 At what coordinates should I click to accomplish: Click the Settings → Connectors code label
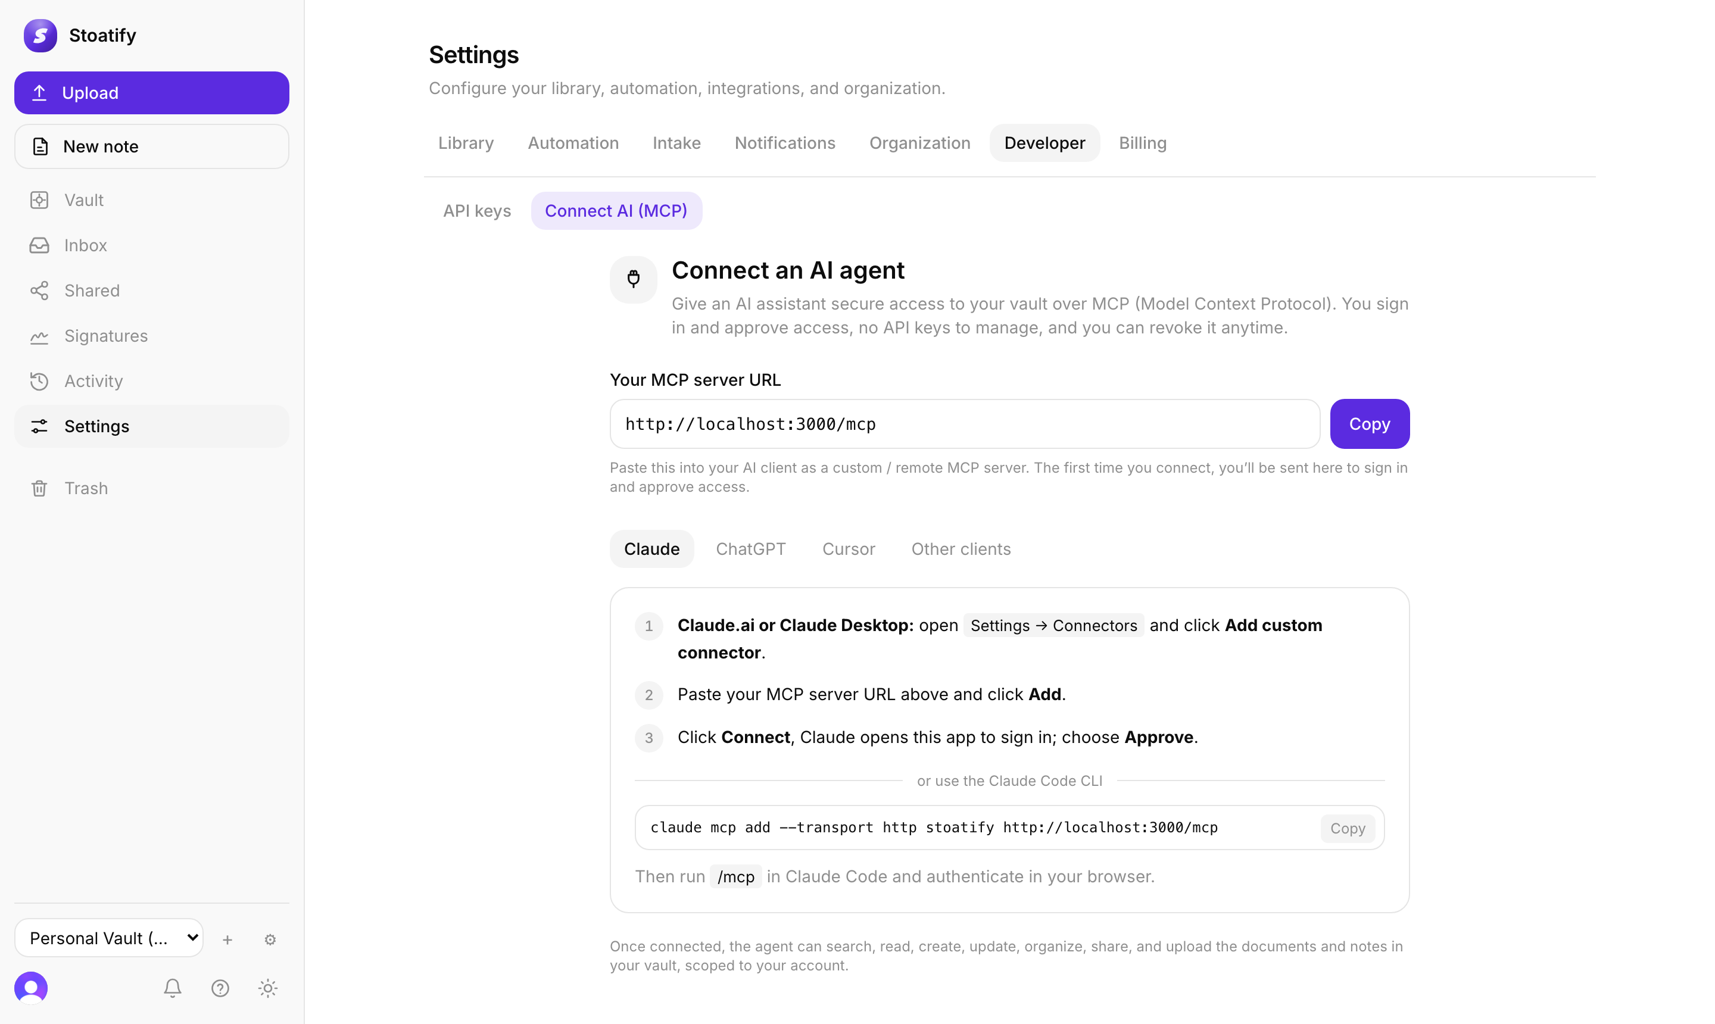pos(1053,625)
